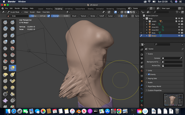This screenshot has height=115, width=185.
Task: Select the Clay brush tool
Action: 5,29
